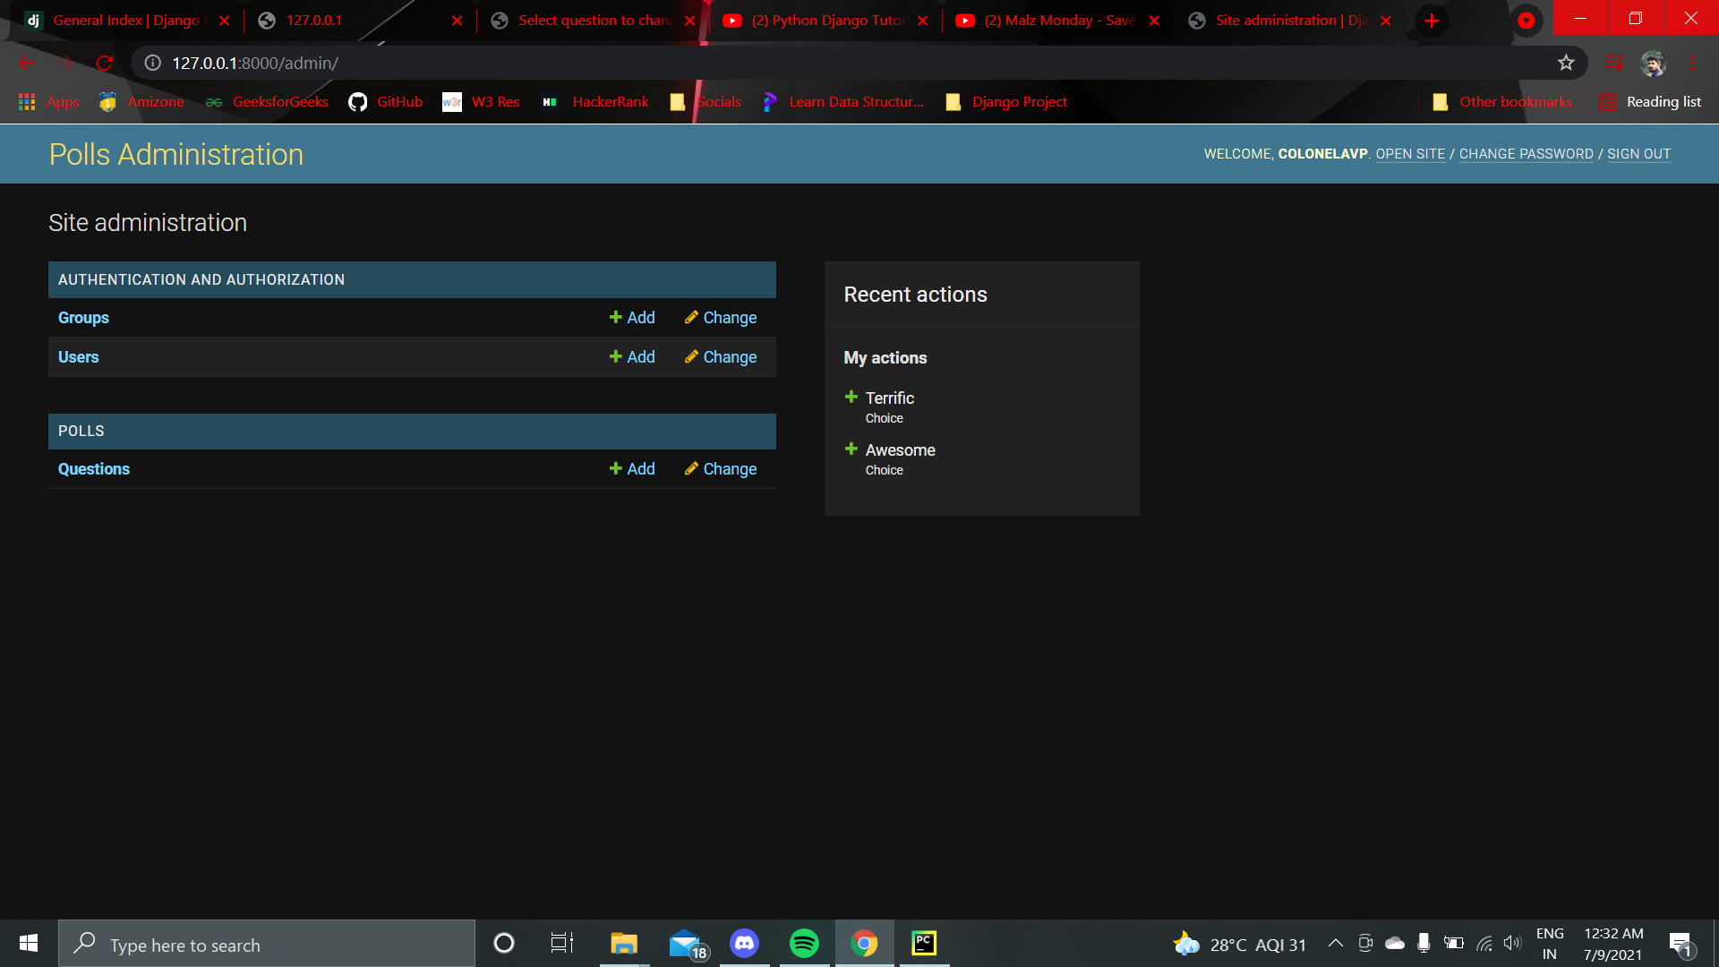The width and height of the screenshot is (1719, 967).
Task: Click the bookmark star icon in address bar
Action: coord(1565,63)
